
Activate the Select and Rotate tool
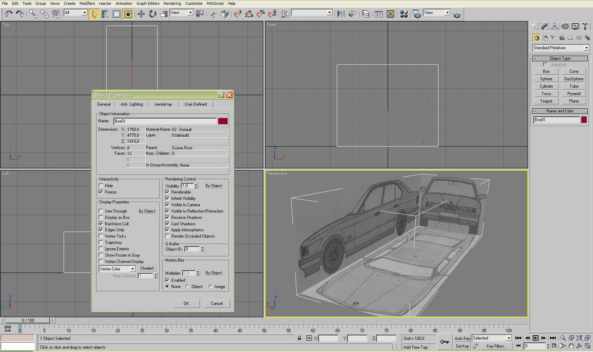(x=153, y=13)
